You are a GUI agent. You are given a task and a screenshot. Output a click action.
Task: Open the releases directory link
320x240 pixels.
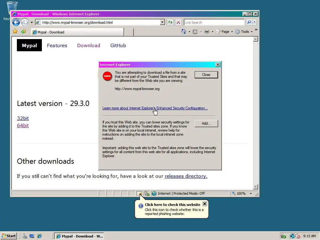(186, 176)
